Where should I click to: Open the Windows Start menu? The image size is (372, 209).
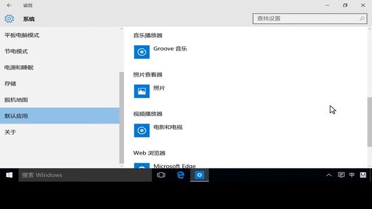click(9, 175)
